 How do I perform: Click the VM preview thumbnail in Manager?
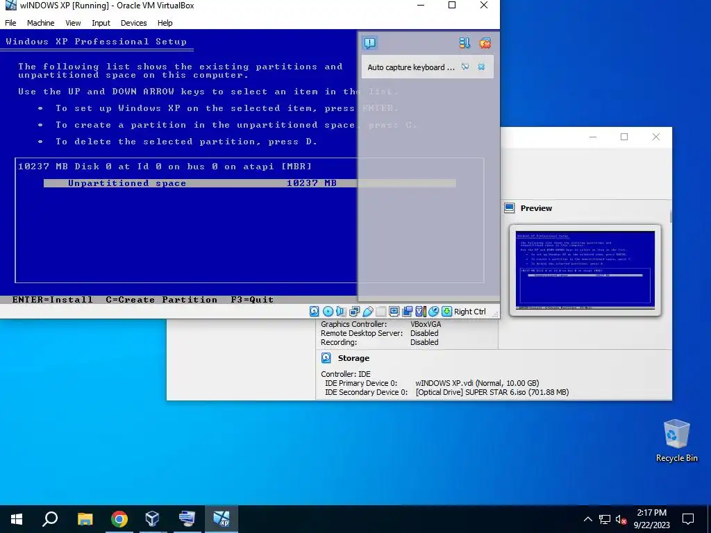585,270
